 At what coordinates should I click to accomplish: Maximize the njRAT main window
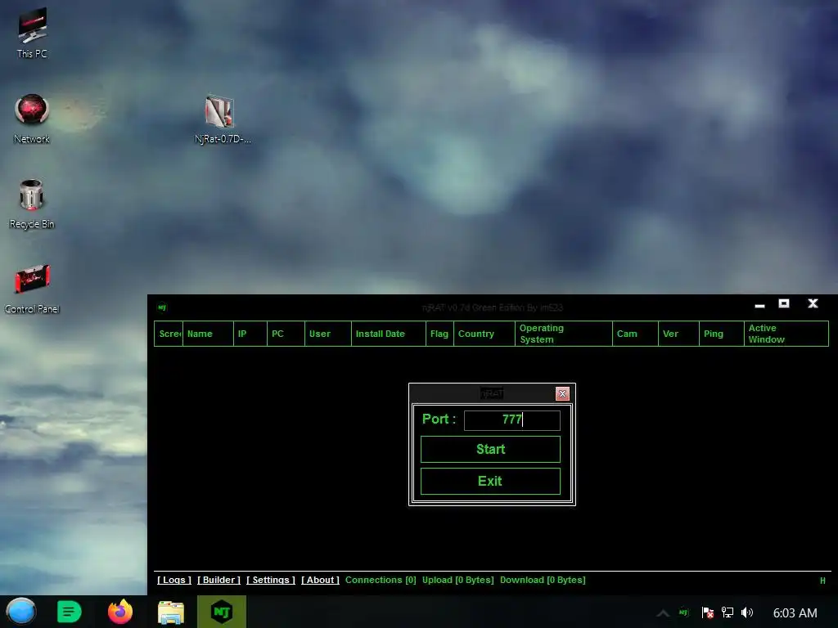tap(784, 303)
